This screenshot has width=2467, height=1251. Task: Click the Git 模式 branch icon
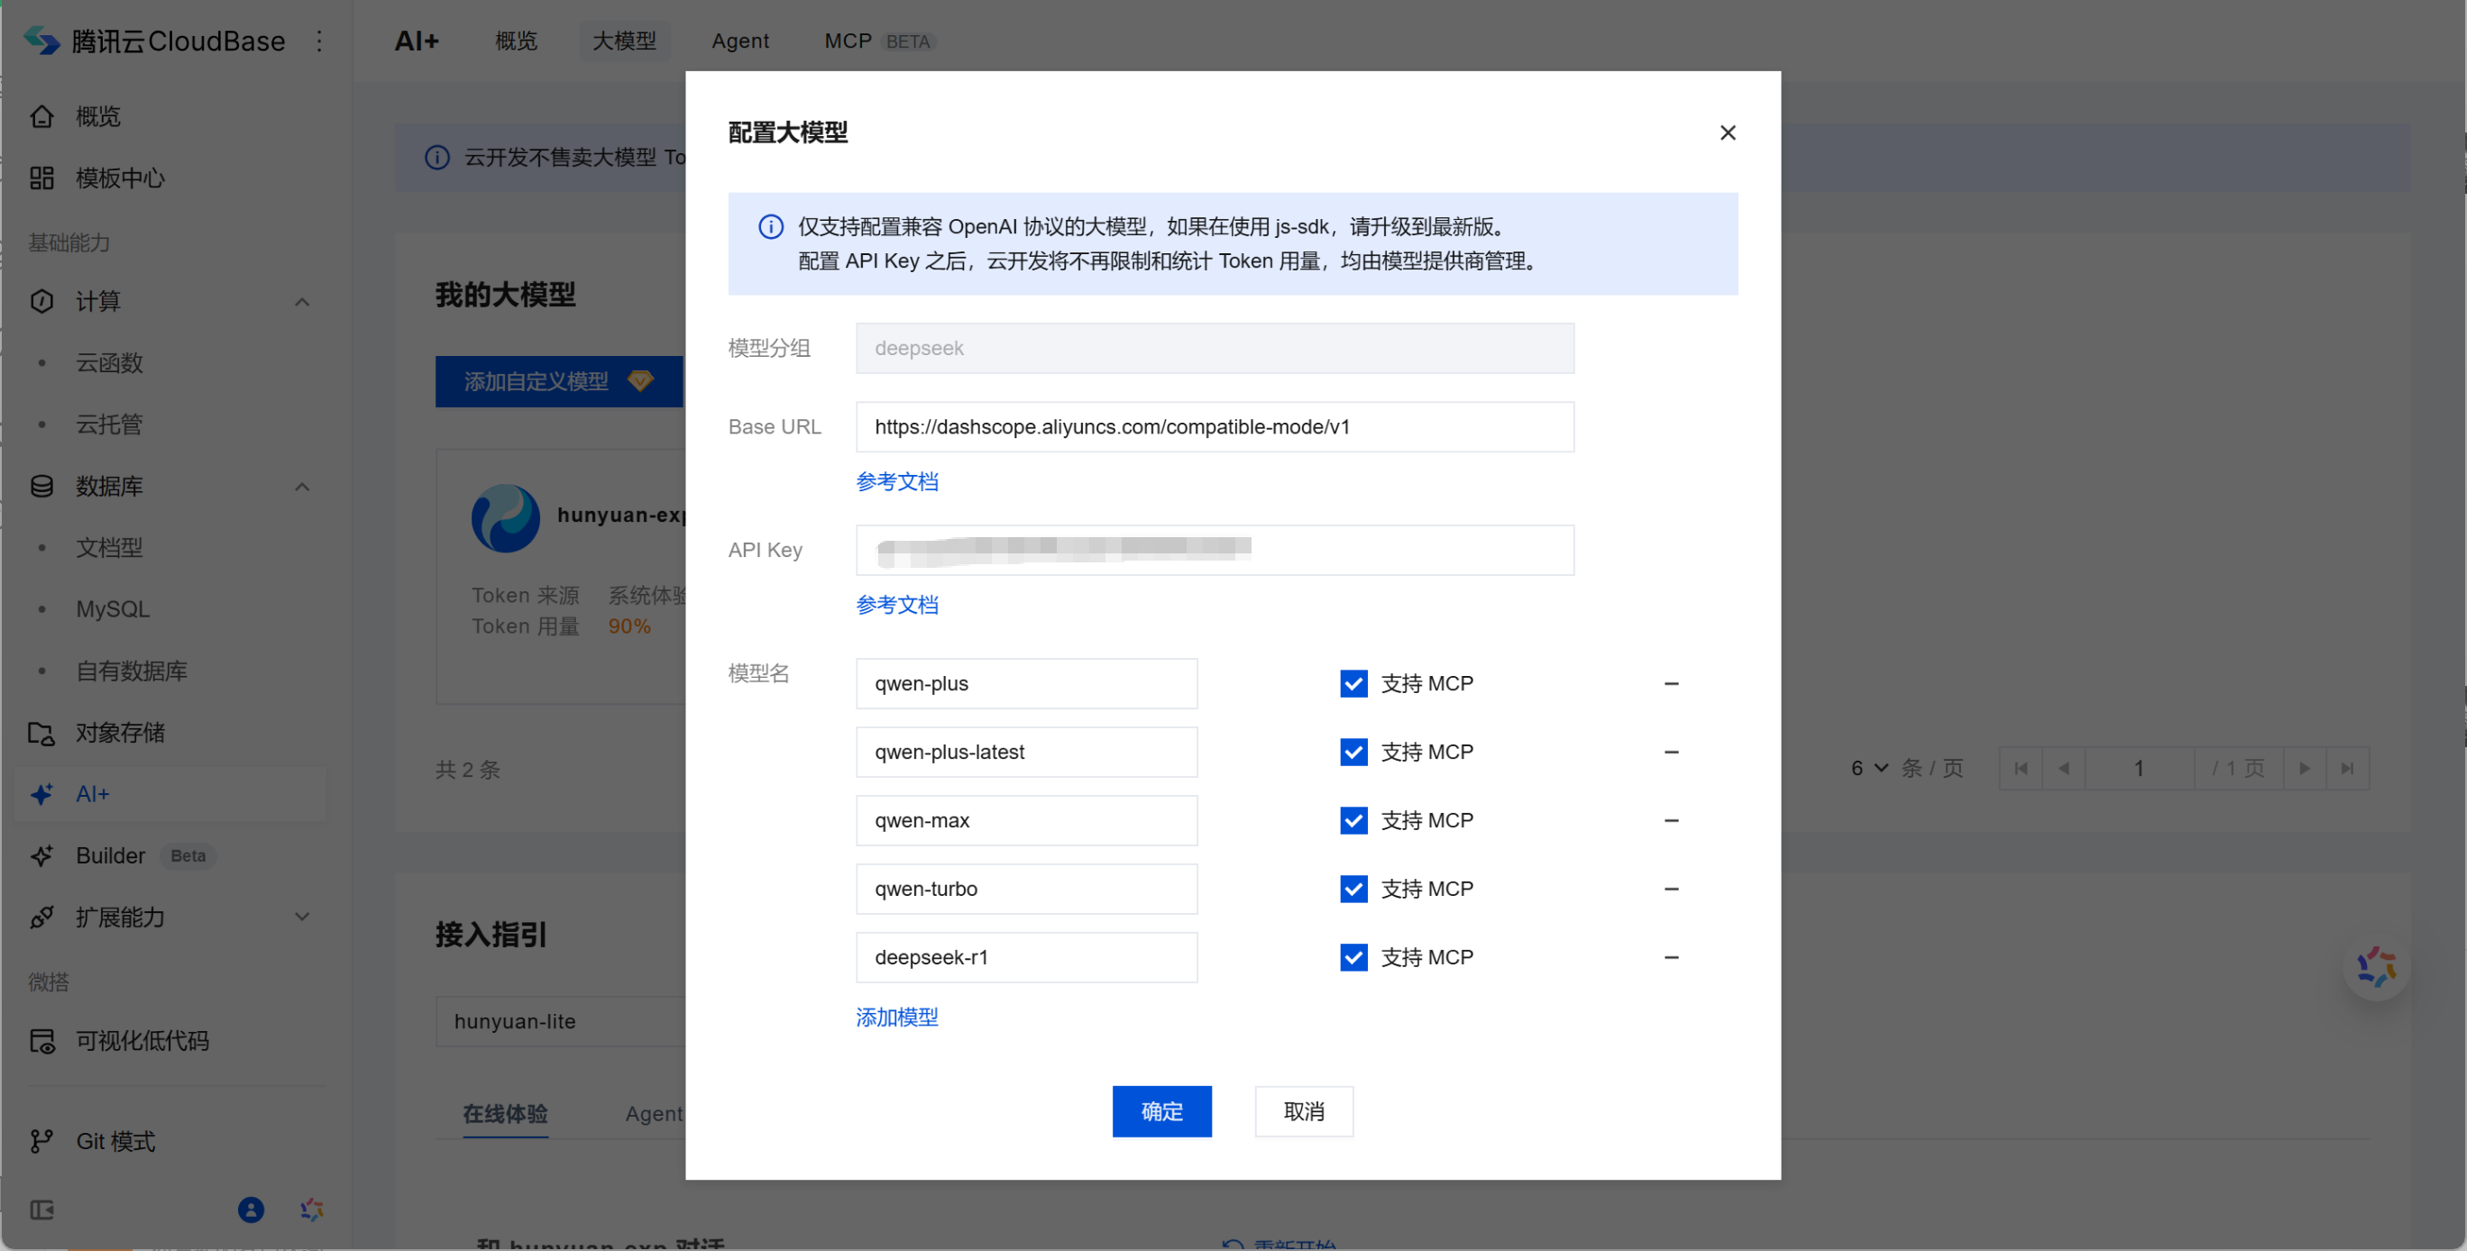click(42, 1142)
